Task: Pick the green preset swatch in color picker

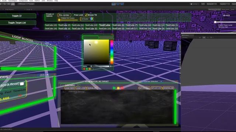Action: click(x=87, y=69)
